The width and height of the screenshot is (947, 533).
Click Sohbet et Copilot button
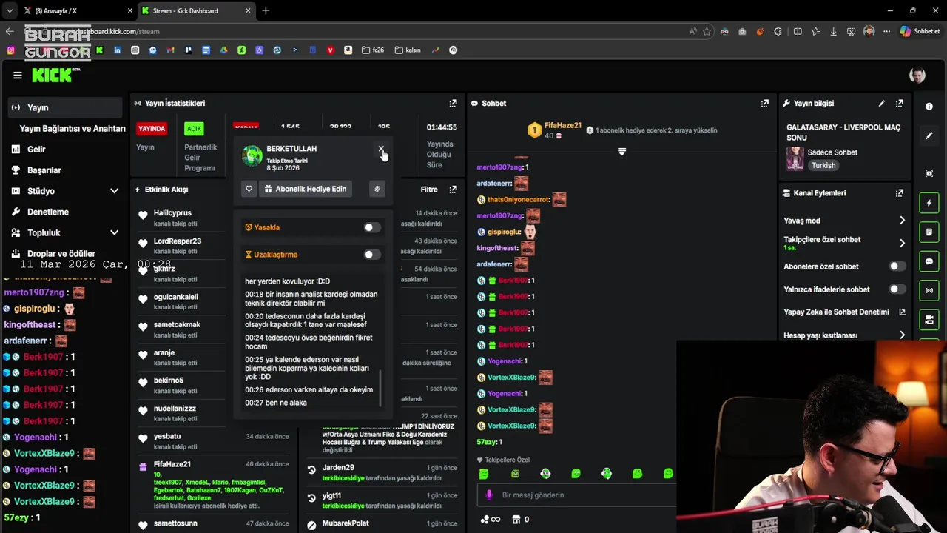click(x=920, y=31)
